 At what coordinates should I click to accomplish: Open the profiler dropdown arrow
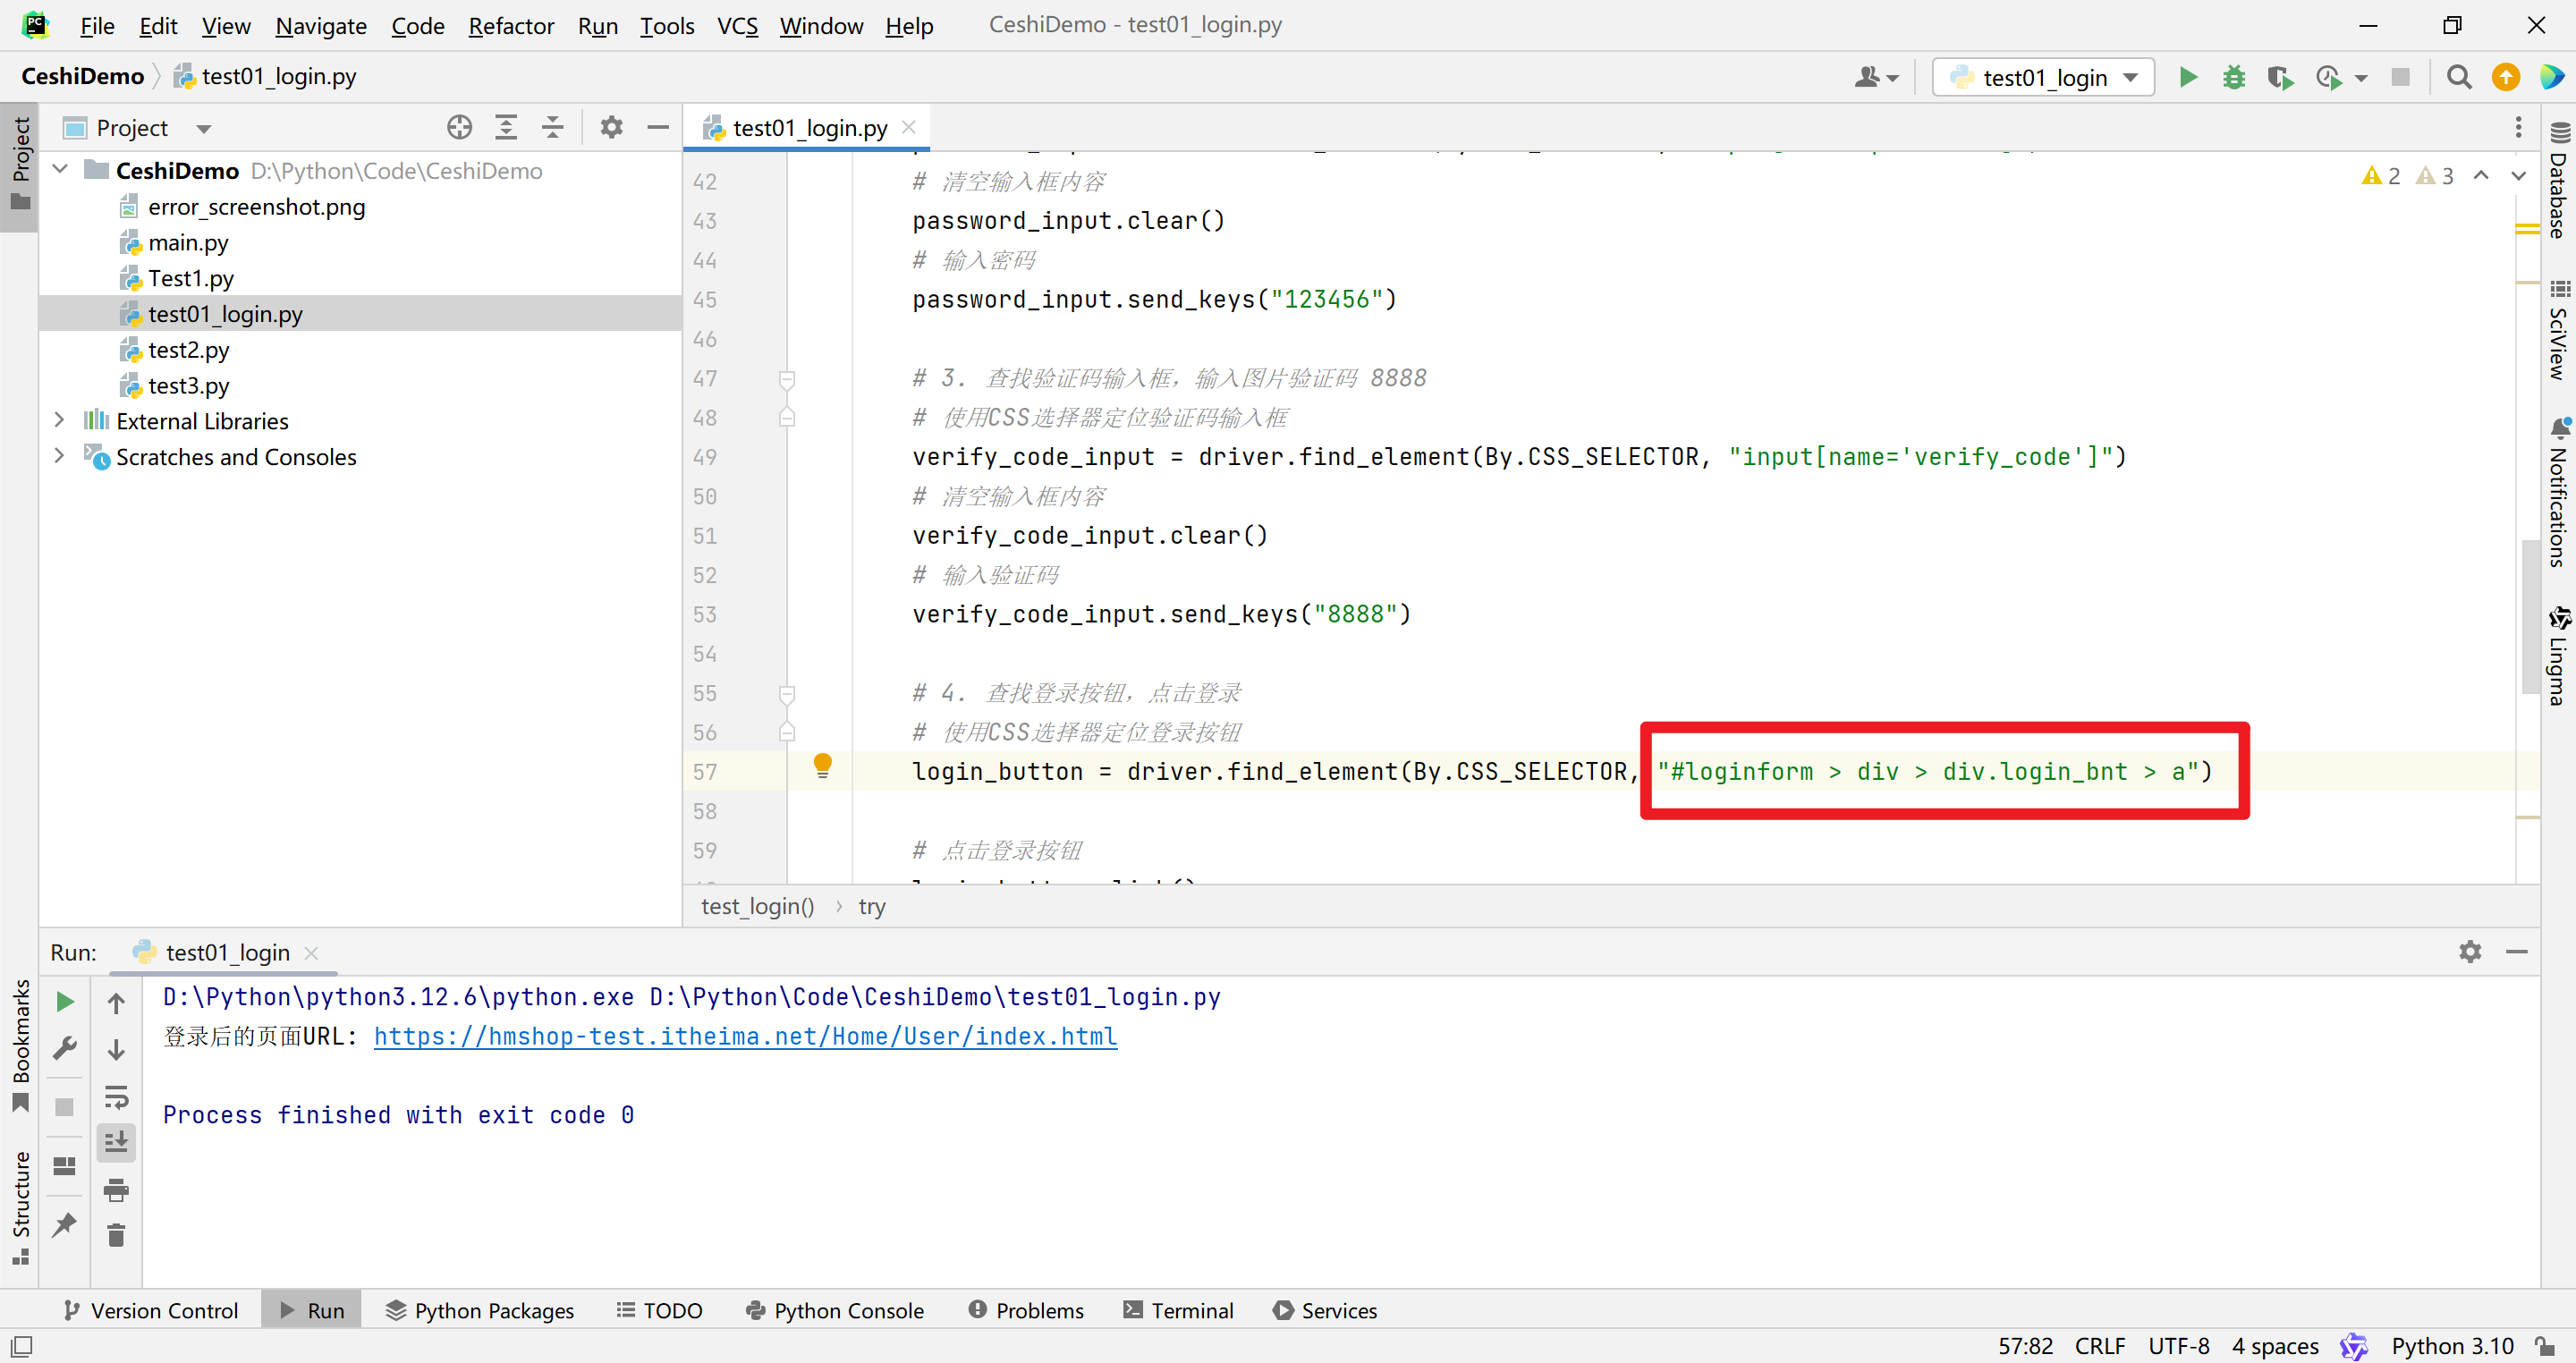point(2361,77)
